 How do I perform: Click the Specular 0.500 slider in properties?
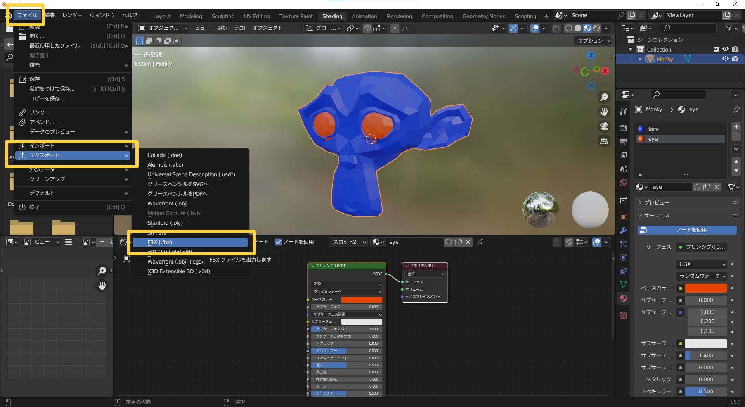pos(706,391)
